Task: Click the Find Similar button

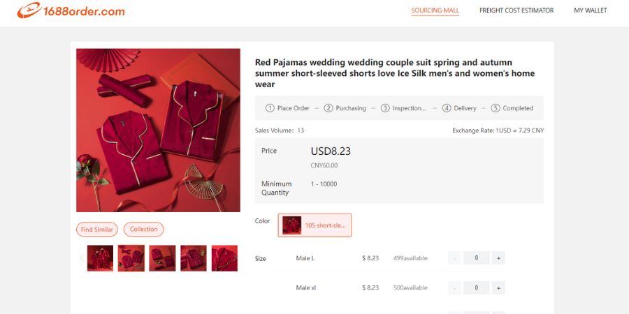Action: tap(97, 230)
